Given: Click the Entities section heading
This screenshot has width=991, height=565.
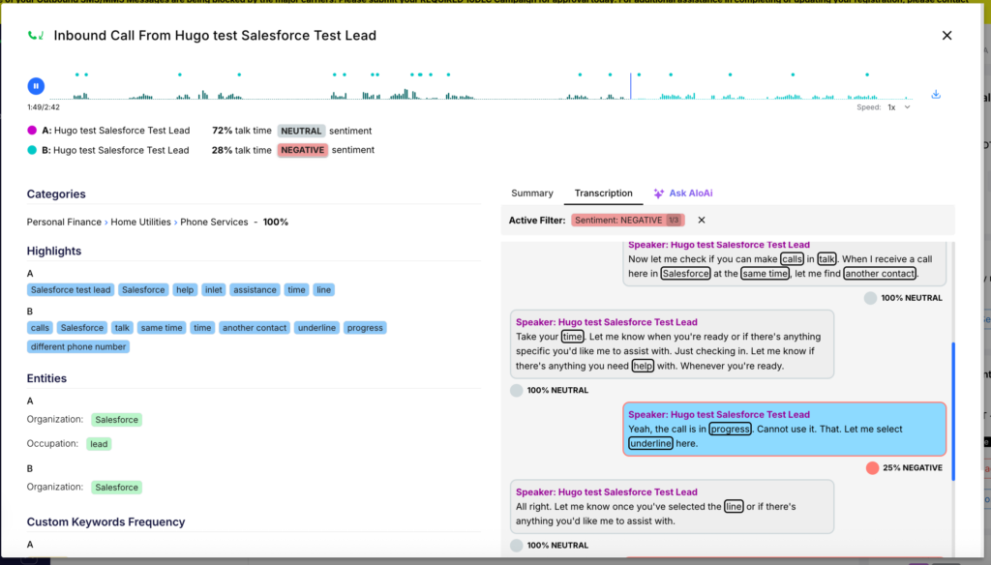Looking at the screenshot, I should tap(46, 378).
